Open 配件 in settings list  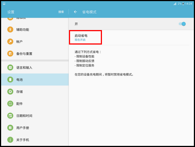click(35, 104)
